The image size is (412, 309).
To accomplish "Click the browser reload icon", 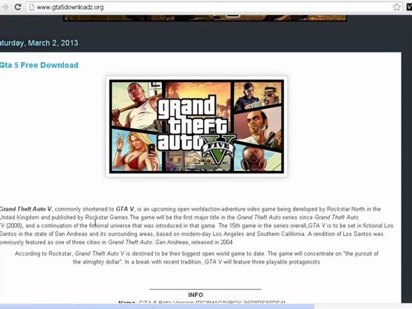I will 18,7.
